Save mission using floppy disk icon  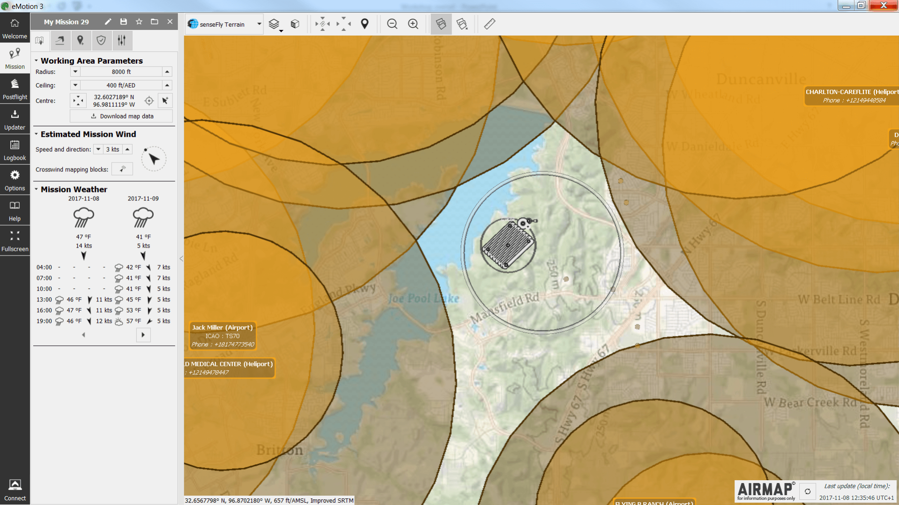click(123, 22)
